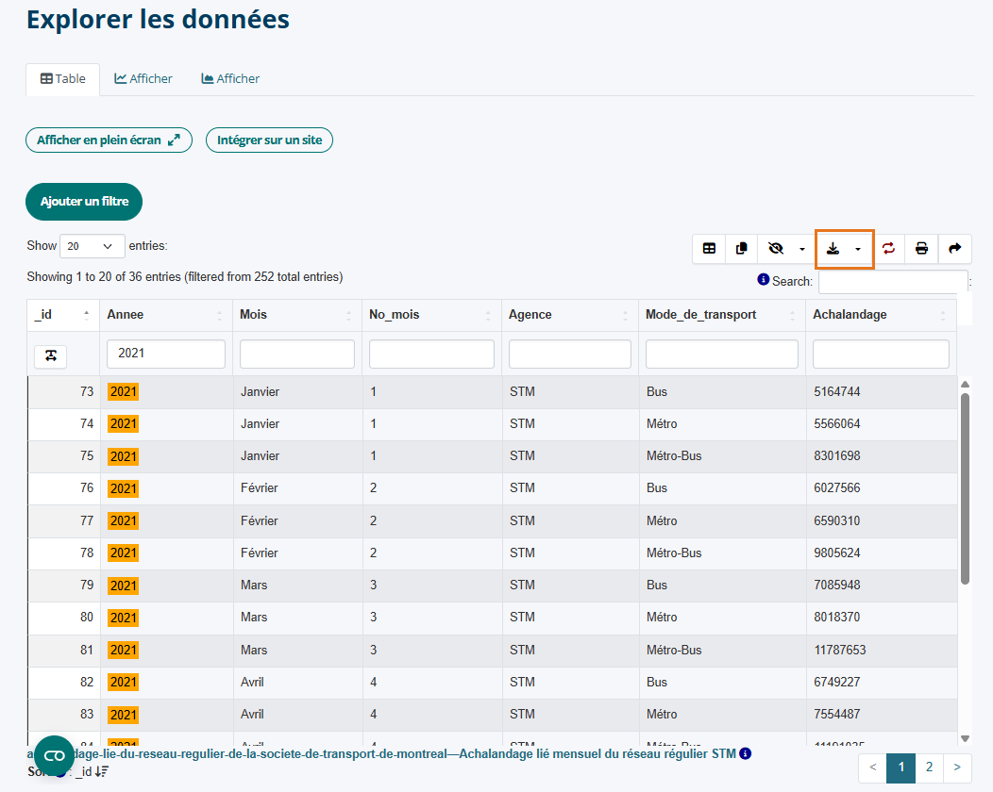
Task: Click the clear filters icon under _id
Action: (x=51, y=356)
